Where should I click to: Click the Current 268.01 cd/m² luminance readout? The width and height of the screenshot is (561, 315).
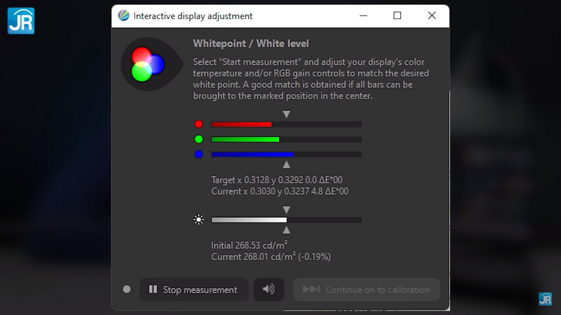tap(270, 256)
